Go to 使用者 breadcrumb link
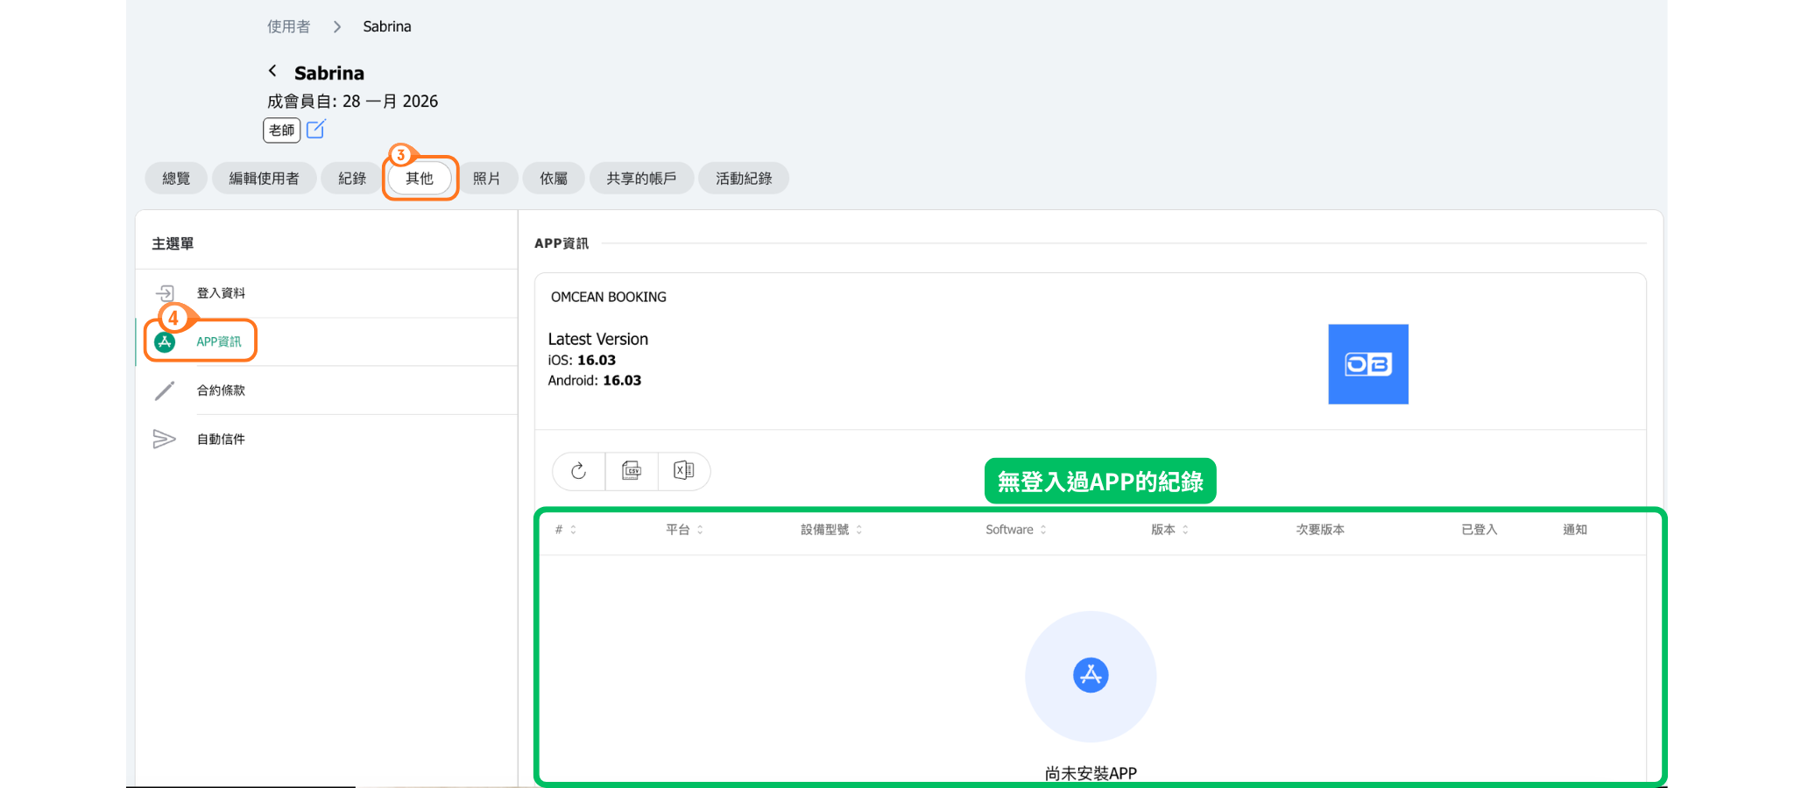1794x788 pixels. pyautogui.click(x=288, y=27)
